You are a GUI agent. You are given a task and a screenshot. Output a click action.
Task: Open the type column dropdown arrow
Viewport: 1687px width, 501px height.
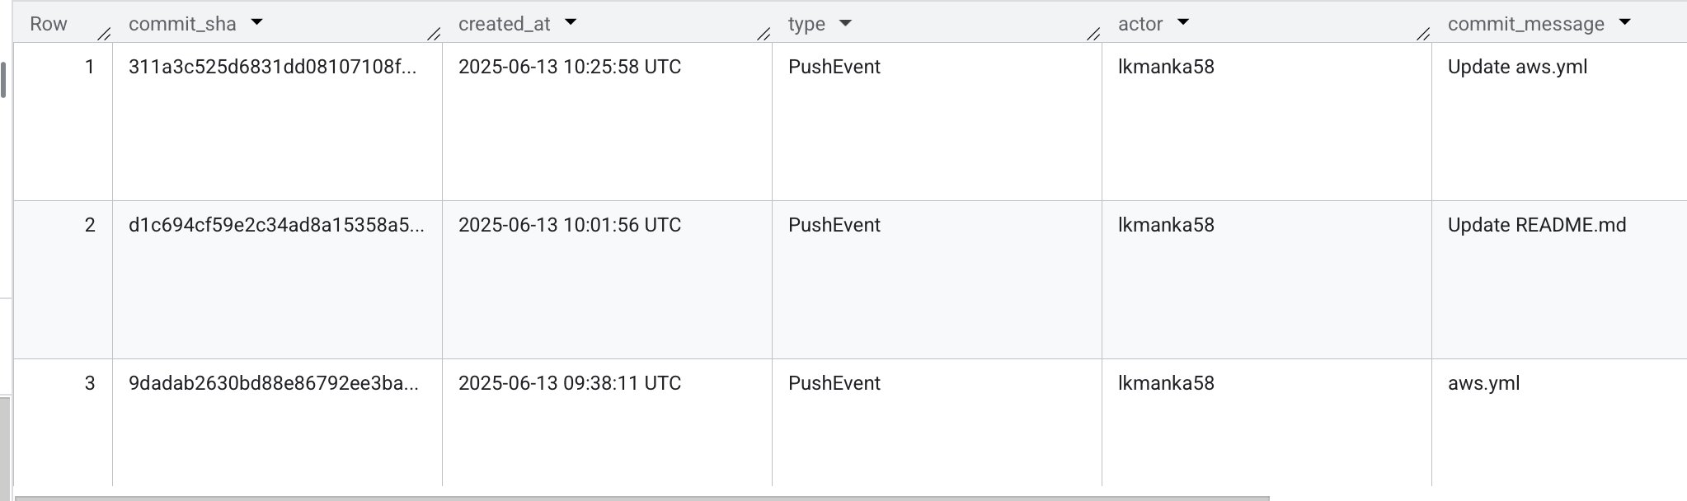coord(847,24)
